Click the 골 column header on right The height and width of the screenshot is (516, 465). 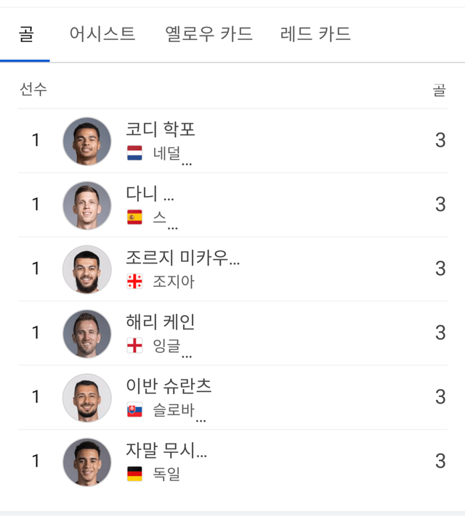[x=439, y=89]
